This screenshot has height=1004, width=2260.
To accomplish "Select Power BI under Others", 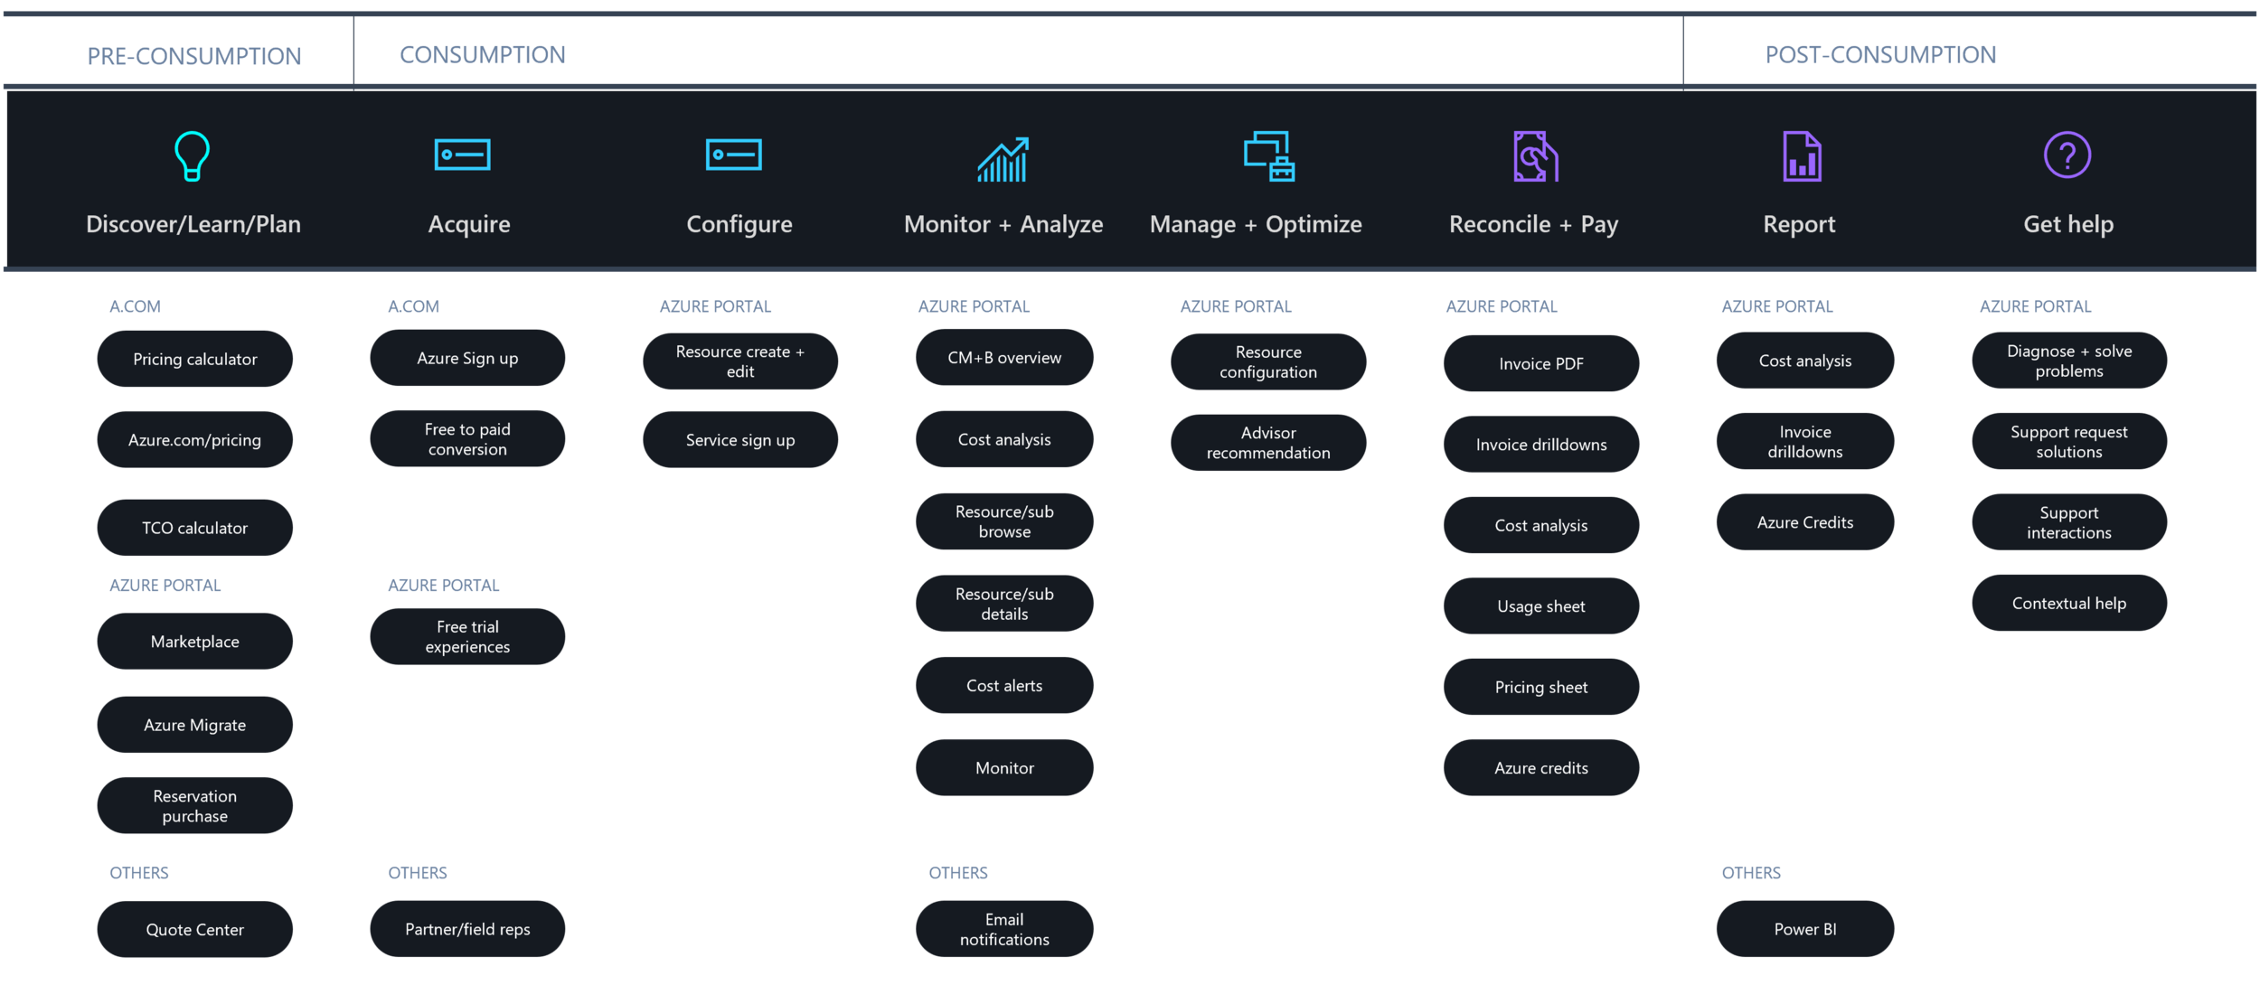I will pos(1804,929).
